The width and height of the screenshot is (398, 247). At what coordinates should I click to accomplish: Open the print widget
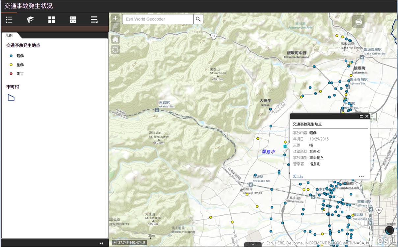358,22
